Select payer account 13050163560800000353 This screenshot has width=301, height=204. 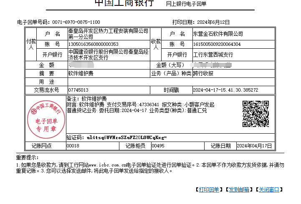point(93,44)
